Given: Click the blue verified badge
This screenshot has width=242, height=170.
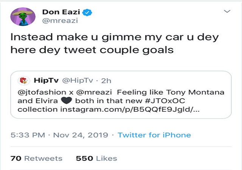Looking at the screenshot, I should (x=88, y=12).
